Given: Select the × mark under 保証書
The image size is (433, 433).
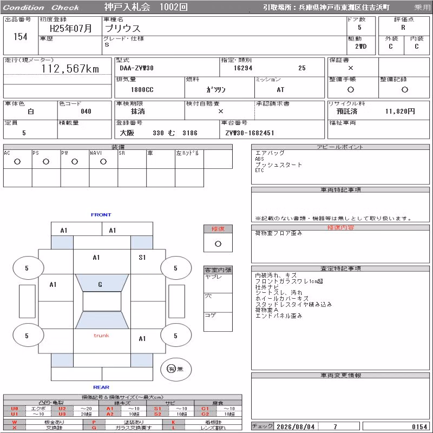Looking at the screenshot, I should click(351, 68).
